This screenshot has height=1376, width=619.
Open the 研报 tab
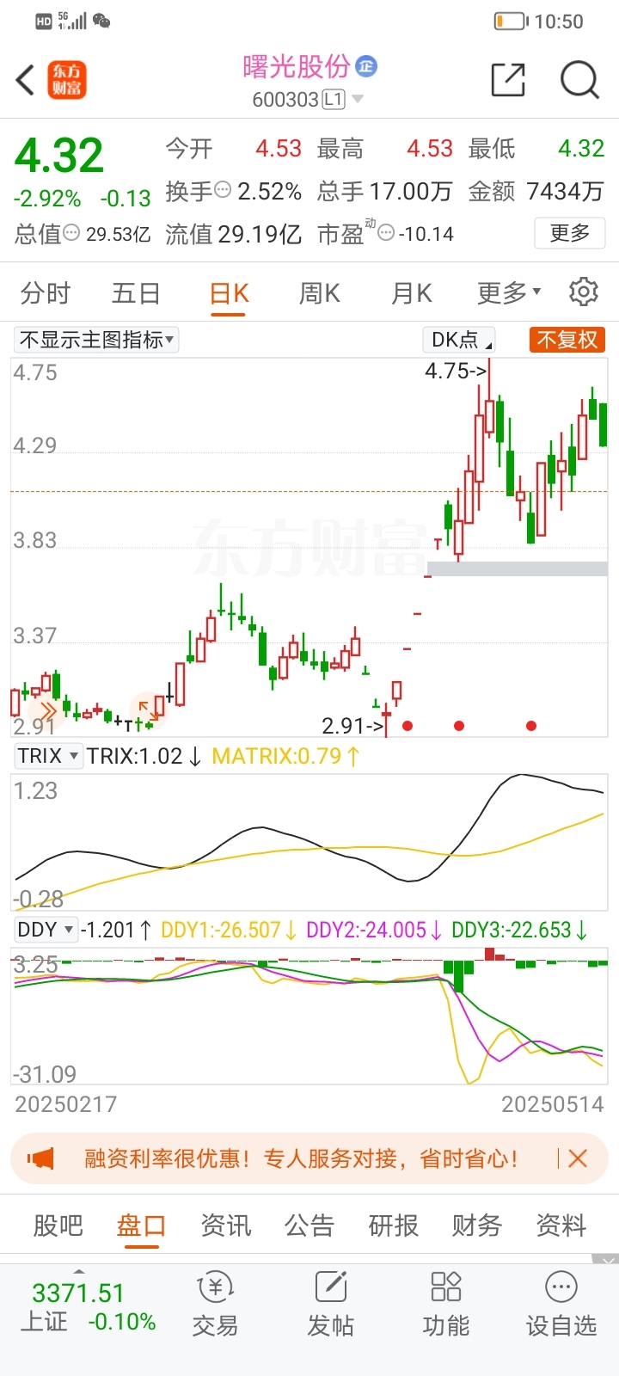(x=394, y=1225)
